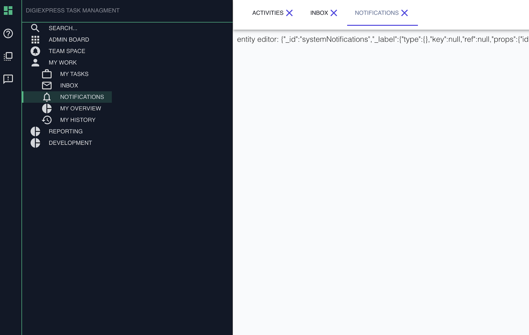Viewport: 529px width, 335px height.
Task: Switch to the Inbox tab
Action: pos(319,13)
